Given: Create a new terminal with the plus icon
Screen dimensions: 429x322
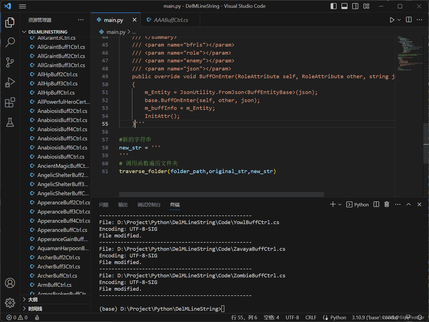Looking at the screenshot, I should 333,204.
